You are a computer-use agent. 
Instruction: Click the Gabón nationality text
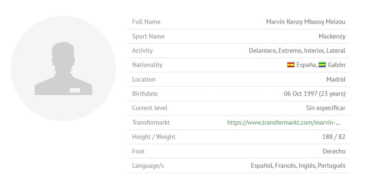click(x=337, y=65)
